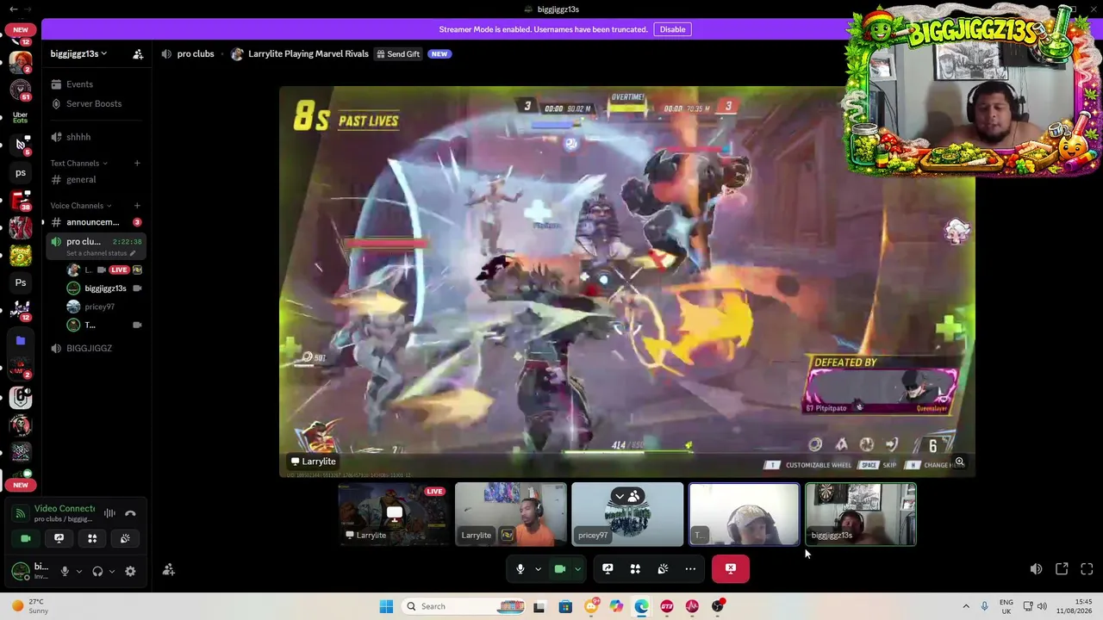
Task: Toggle the camera in the call control bar
Action: click(x=560, y=569)
